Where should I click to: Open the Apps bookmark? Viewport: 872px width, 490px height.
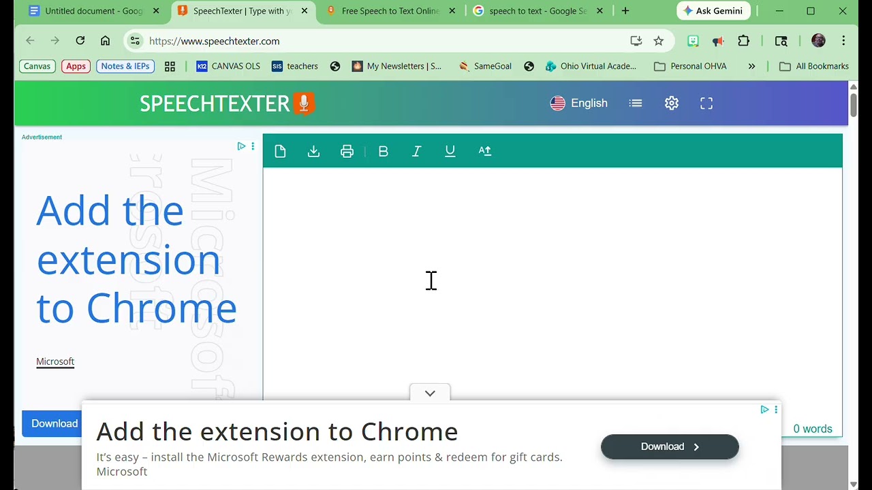(76, 66)
